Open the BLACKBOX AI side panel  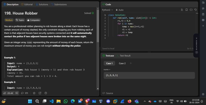point(196,45)
